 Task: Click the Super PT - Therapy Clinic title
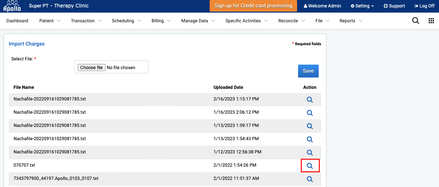click(59, 6)
